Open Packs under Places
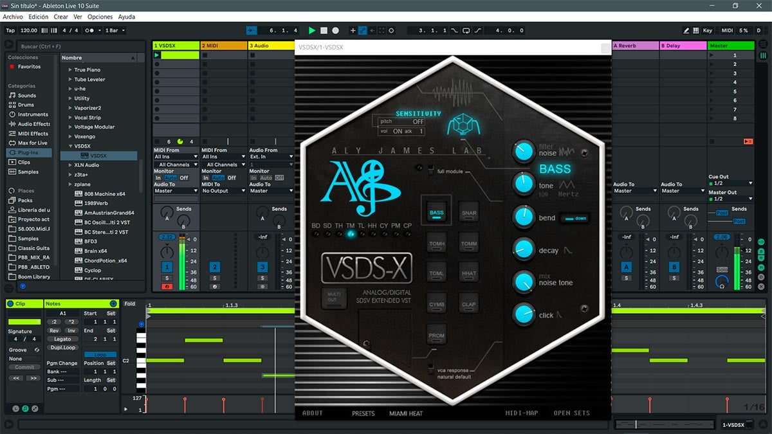This screenshot has height=434, width=772. (x=25, y=201)
